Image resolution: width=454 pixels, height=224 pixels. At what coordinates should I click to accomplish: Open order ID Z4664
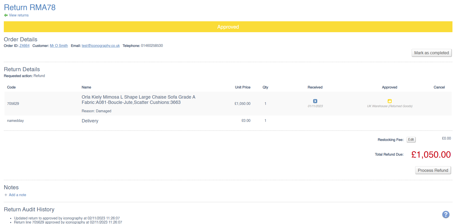24,46
